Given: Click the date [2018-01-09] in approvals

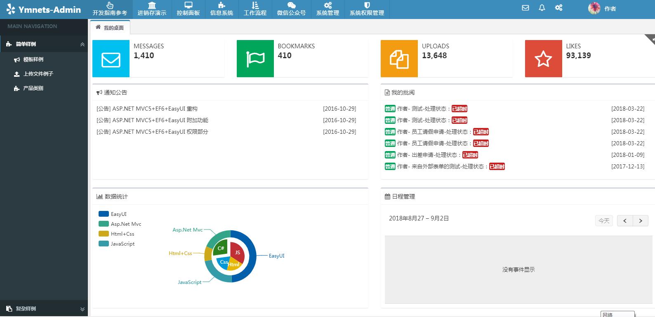Looking at the screenshot, I should [x=628, y=155].
